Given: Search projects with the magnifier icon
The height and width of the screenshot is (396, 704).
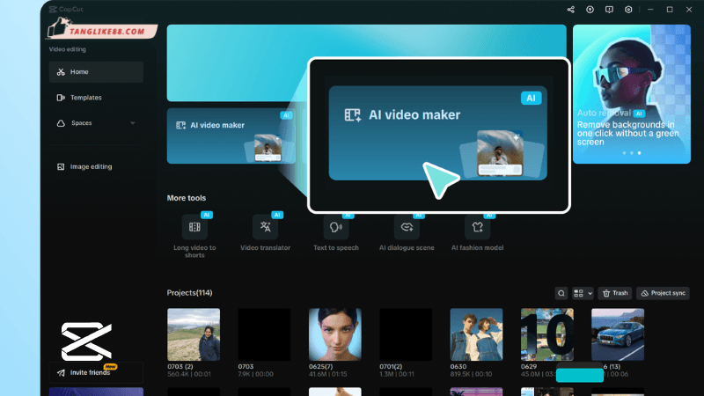Looking at the screenshot, I should (561, 293).
